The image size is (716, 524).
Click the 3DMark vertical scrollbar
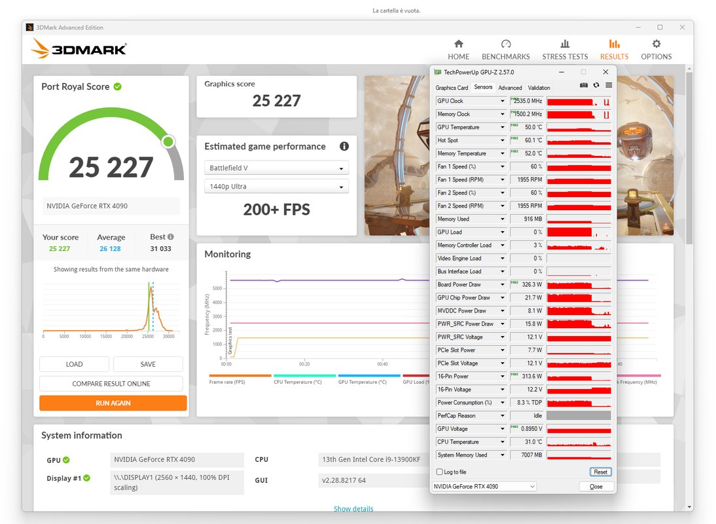click(689, 158)
